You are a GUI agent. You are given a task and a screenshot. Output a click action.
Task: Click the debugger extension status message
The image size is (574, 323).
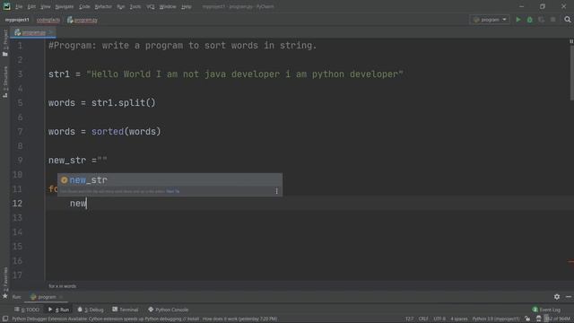144,319
